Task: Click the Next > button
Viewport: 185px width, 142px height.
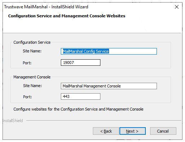Action: 132,131
